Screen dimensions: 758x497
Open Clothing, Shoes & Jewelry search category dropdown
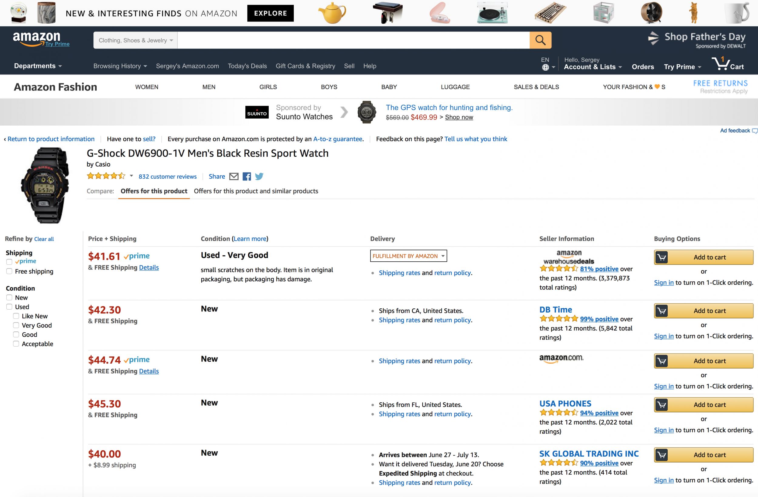pyautogui.click(x=135, y=40)
